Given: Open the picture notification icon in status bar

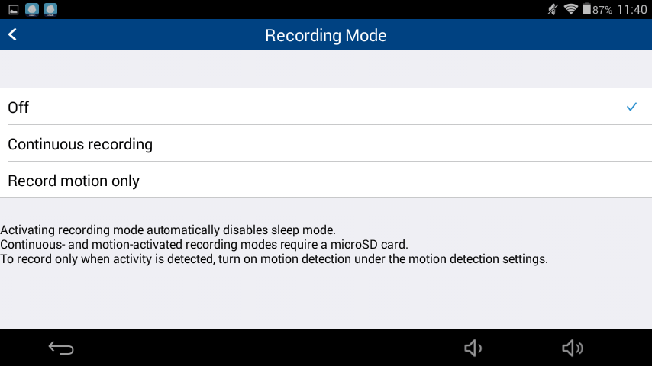Looking at the screenshot, I should (x=14, y=10).
